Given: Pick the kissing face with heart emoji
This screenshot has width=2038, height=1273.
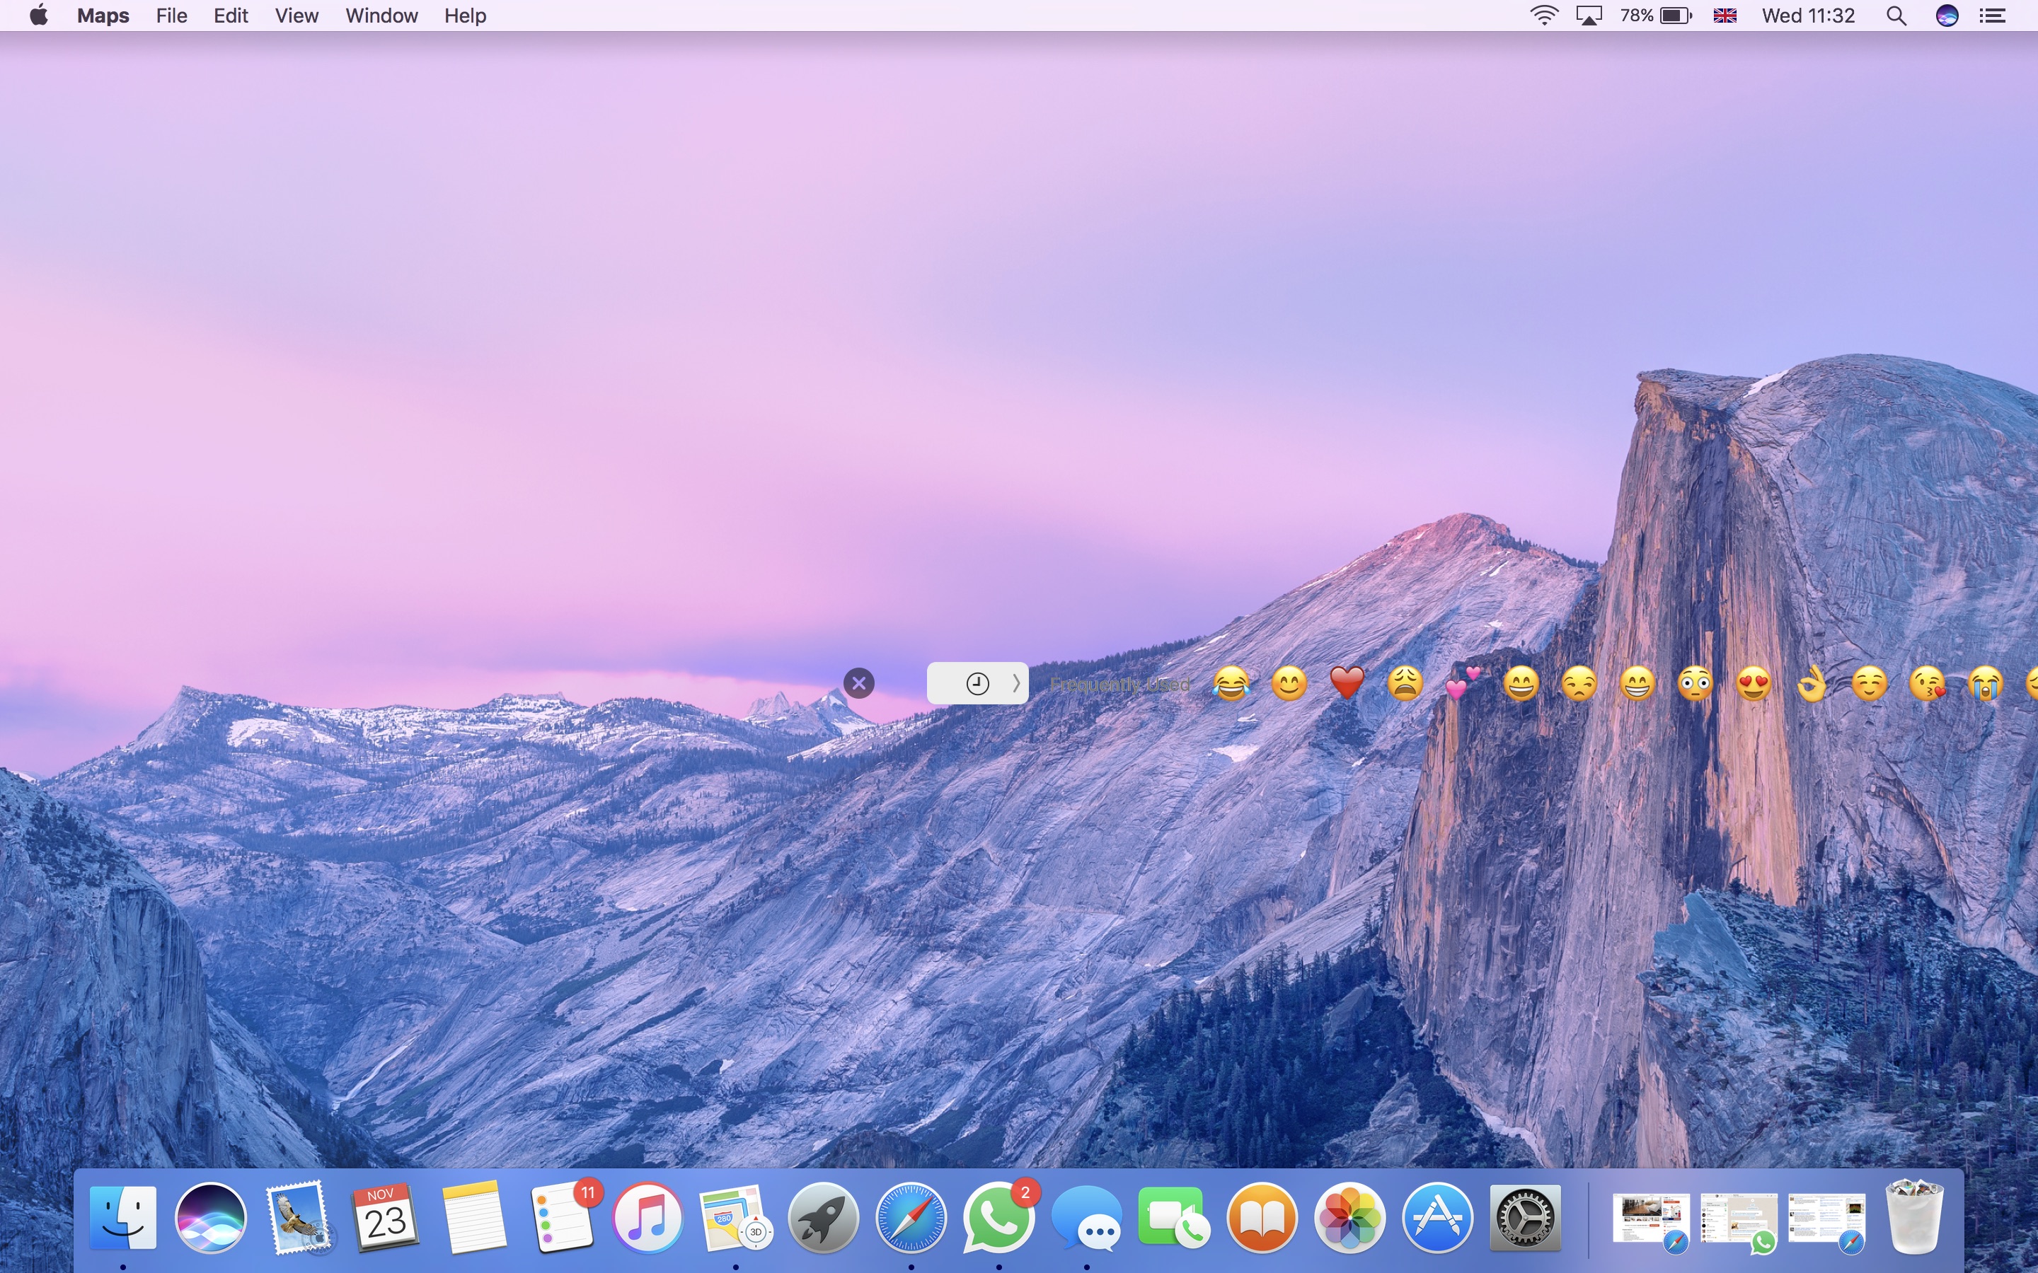Looking at the screenshot, I should pos(1927,684).
